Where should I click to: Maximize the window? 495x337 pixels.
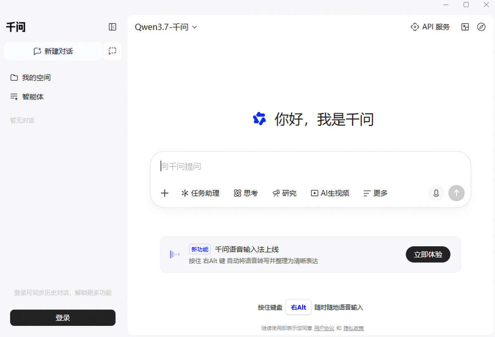click(466, 5)
